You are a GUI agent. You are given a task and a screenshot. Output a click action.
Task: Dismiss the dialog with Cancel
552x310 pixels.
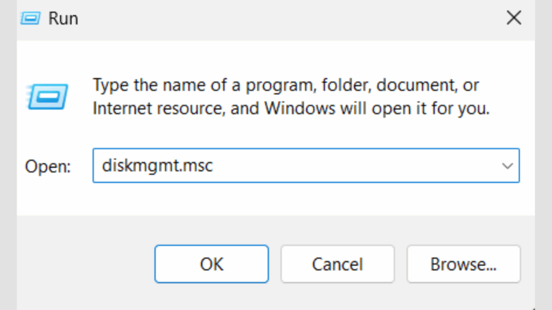[x=337, y=264]
